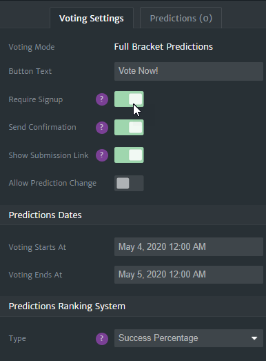Switch to the Predictions (0) tab
The width and height of the screenshot is (266, 361).
tap(181, 18)
